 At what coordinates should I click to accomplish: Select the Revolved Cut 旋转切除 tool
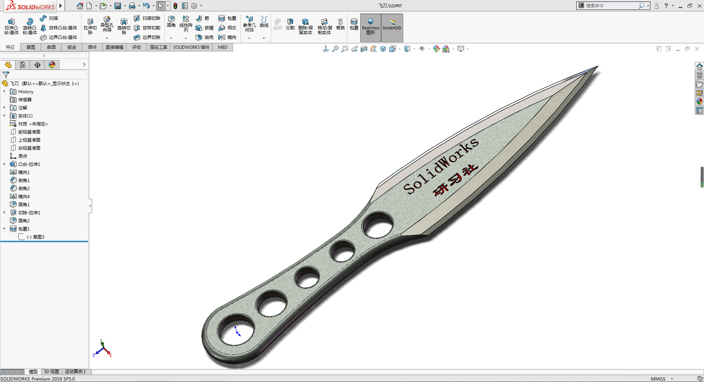[124, 26]
